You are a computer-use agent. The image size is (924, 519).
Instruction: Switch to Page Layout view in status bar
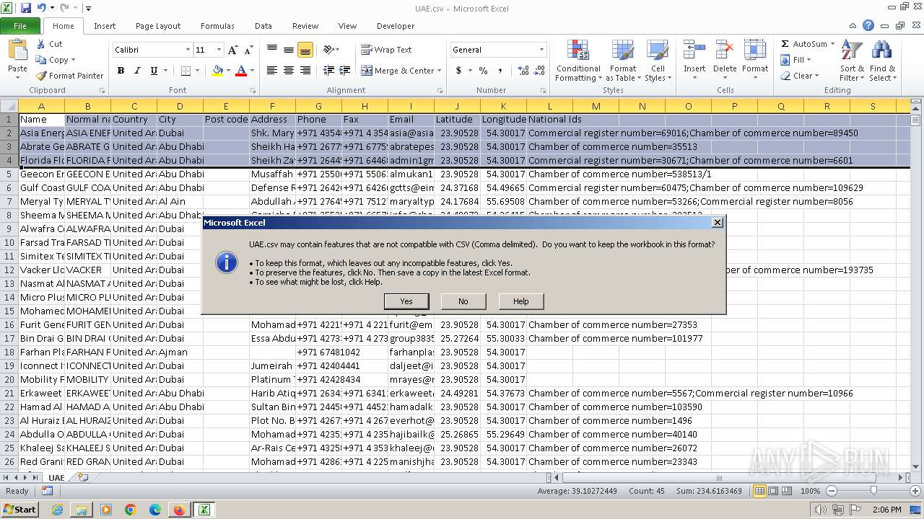click(773, 491)
